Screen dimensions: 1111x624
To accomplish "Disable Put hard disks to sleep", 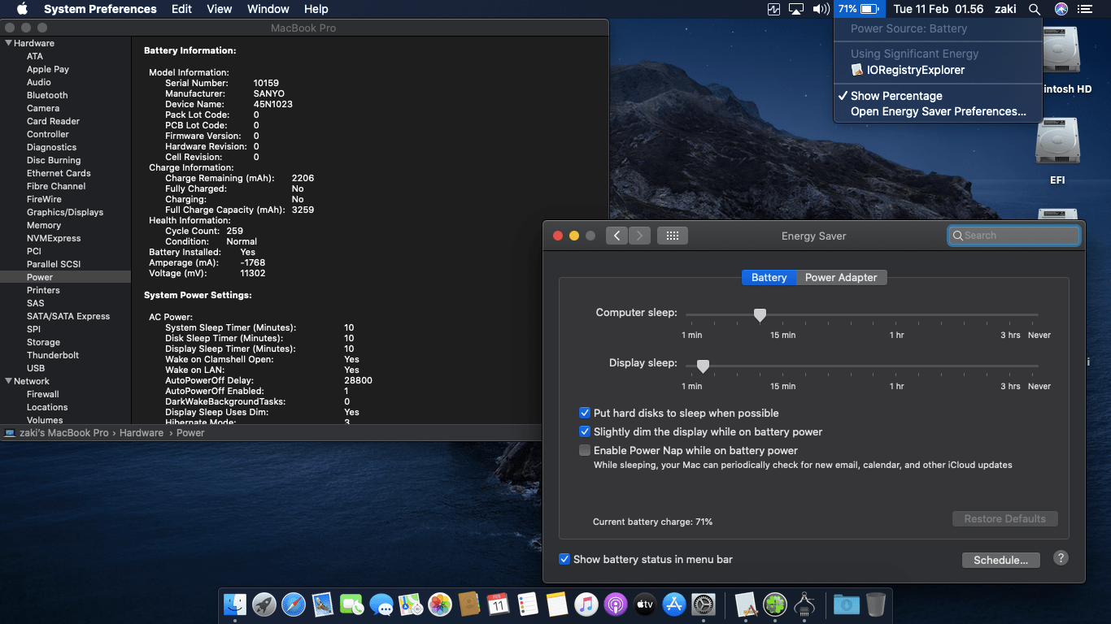I will pos(585,414).
